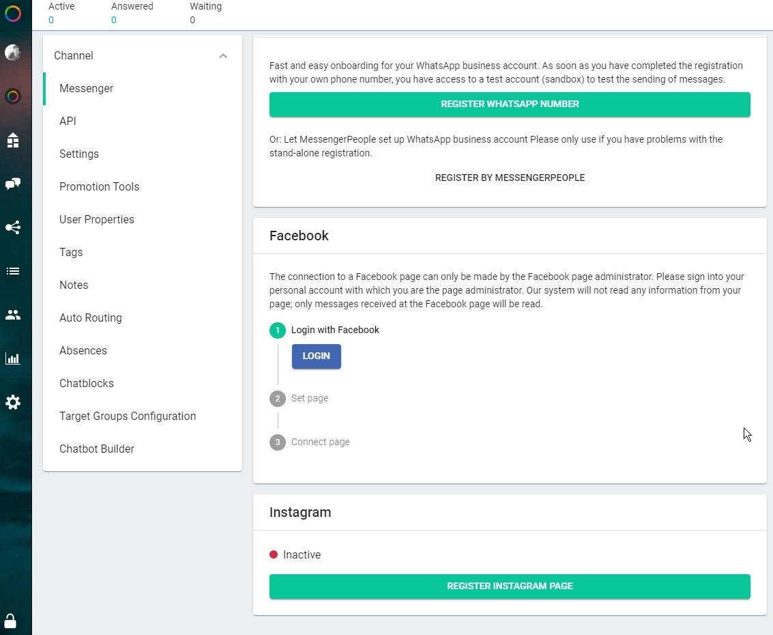
Task: Open the Settings menu item
Action: [x=143, y=154]
